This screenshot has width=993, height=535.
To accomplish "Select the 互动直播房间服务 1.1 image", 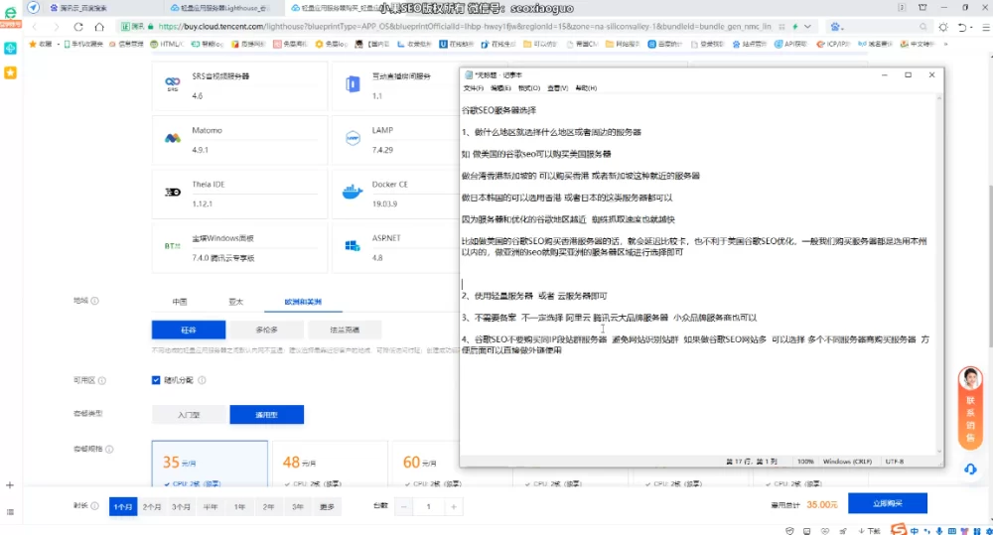I will [396, 86].
